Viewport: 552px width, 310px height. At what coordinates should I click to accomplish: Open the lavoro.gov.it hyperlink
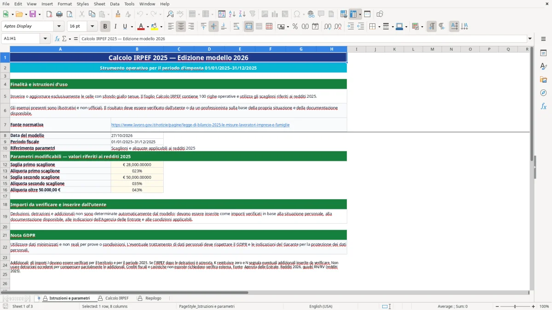(x=200, y=125)
